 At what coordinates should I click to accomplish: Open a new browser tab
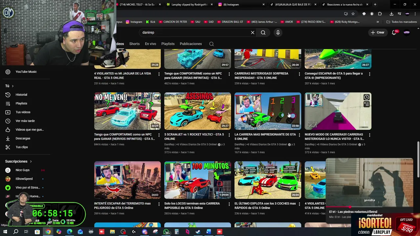tap(375, 5)
